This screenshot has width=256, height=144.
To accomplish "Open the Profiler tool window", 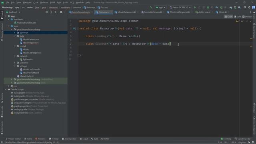I will coord(105,139).
